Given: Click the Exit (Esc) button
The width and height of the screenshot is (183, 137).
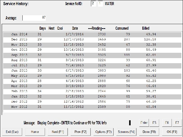Looking at the screenshot, I should pos(12,132).
